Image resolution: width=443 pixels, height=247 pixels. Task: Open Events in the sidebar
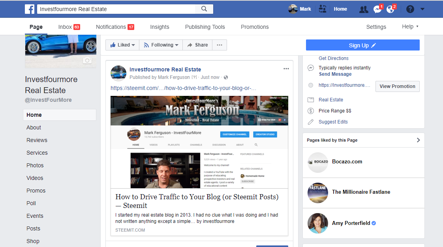(35, 216)
